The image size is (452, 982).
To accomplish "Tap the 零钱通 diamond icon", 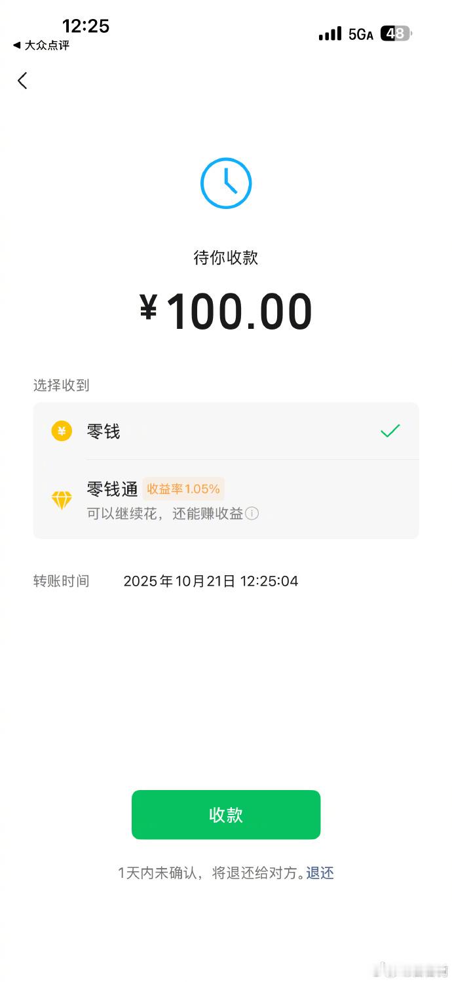I will 62,500.
